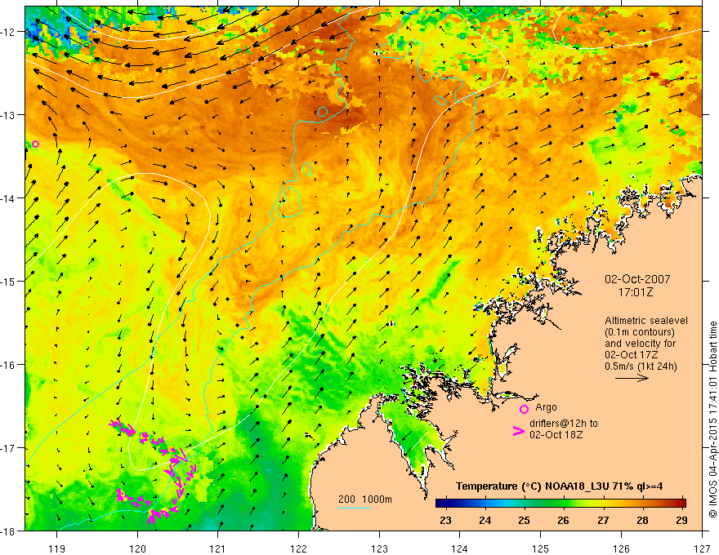The image size is (719, 555).
Task: Select the '02-Oct-2007' date text
Action: coord(637,279)
